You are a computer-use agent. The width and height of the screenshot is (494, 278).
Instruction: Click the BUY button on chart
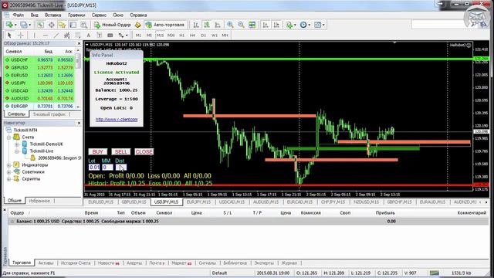98,151
